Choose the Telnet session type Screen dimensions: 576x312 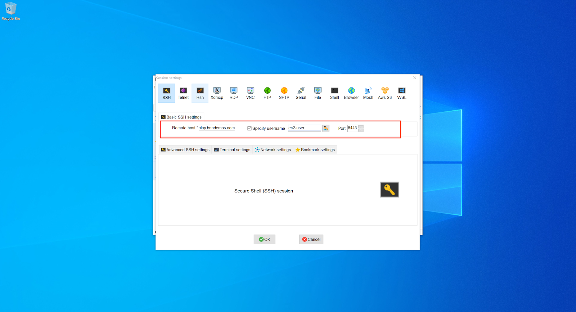[183, 93]
